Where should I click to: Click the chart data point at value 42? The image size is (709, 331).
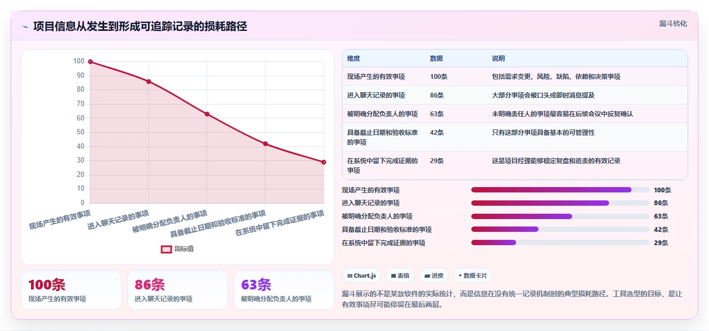pos(265,144)
